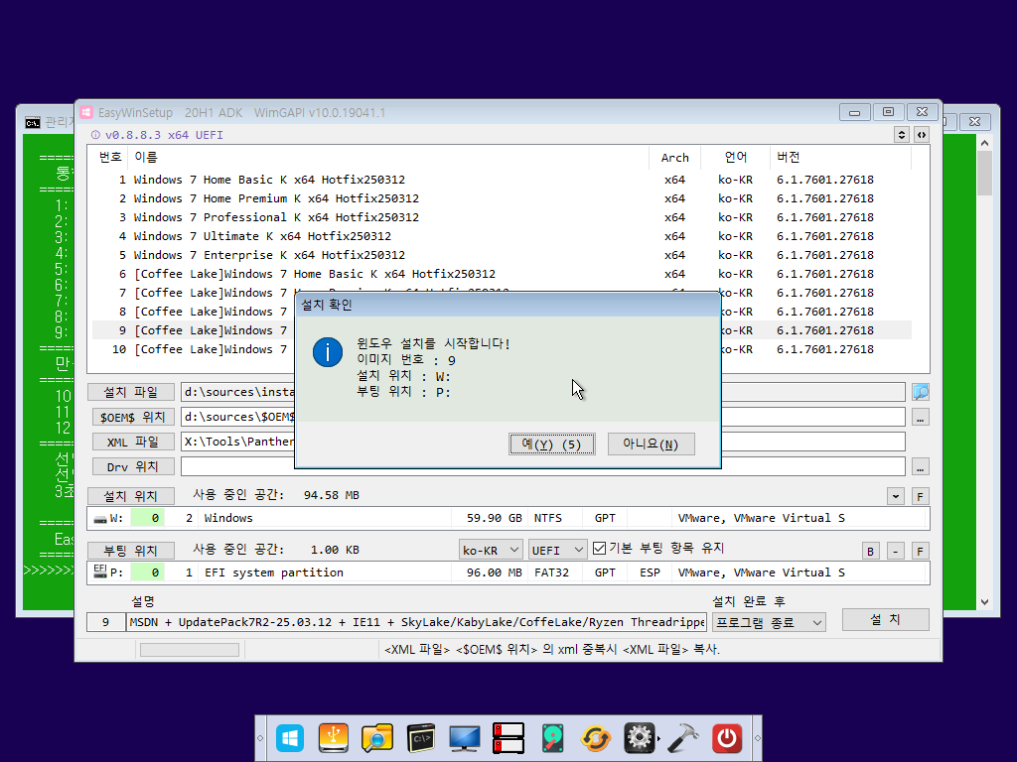
Task: Click the scroll-up arrow in background console window
Action: point(984,143)
